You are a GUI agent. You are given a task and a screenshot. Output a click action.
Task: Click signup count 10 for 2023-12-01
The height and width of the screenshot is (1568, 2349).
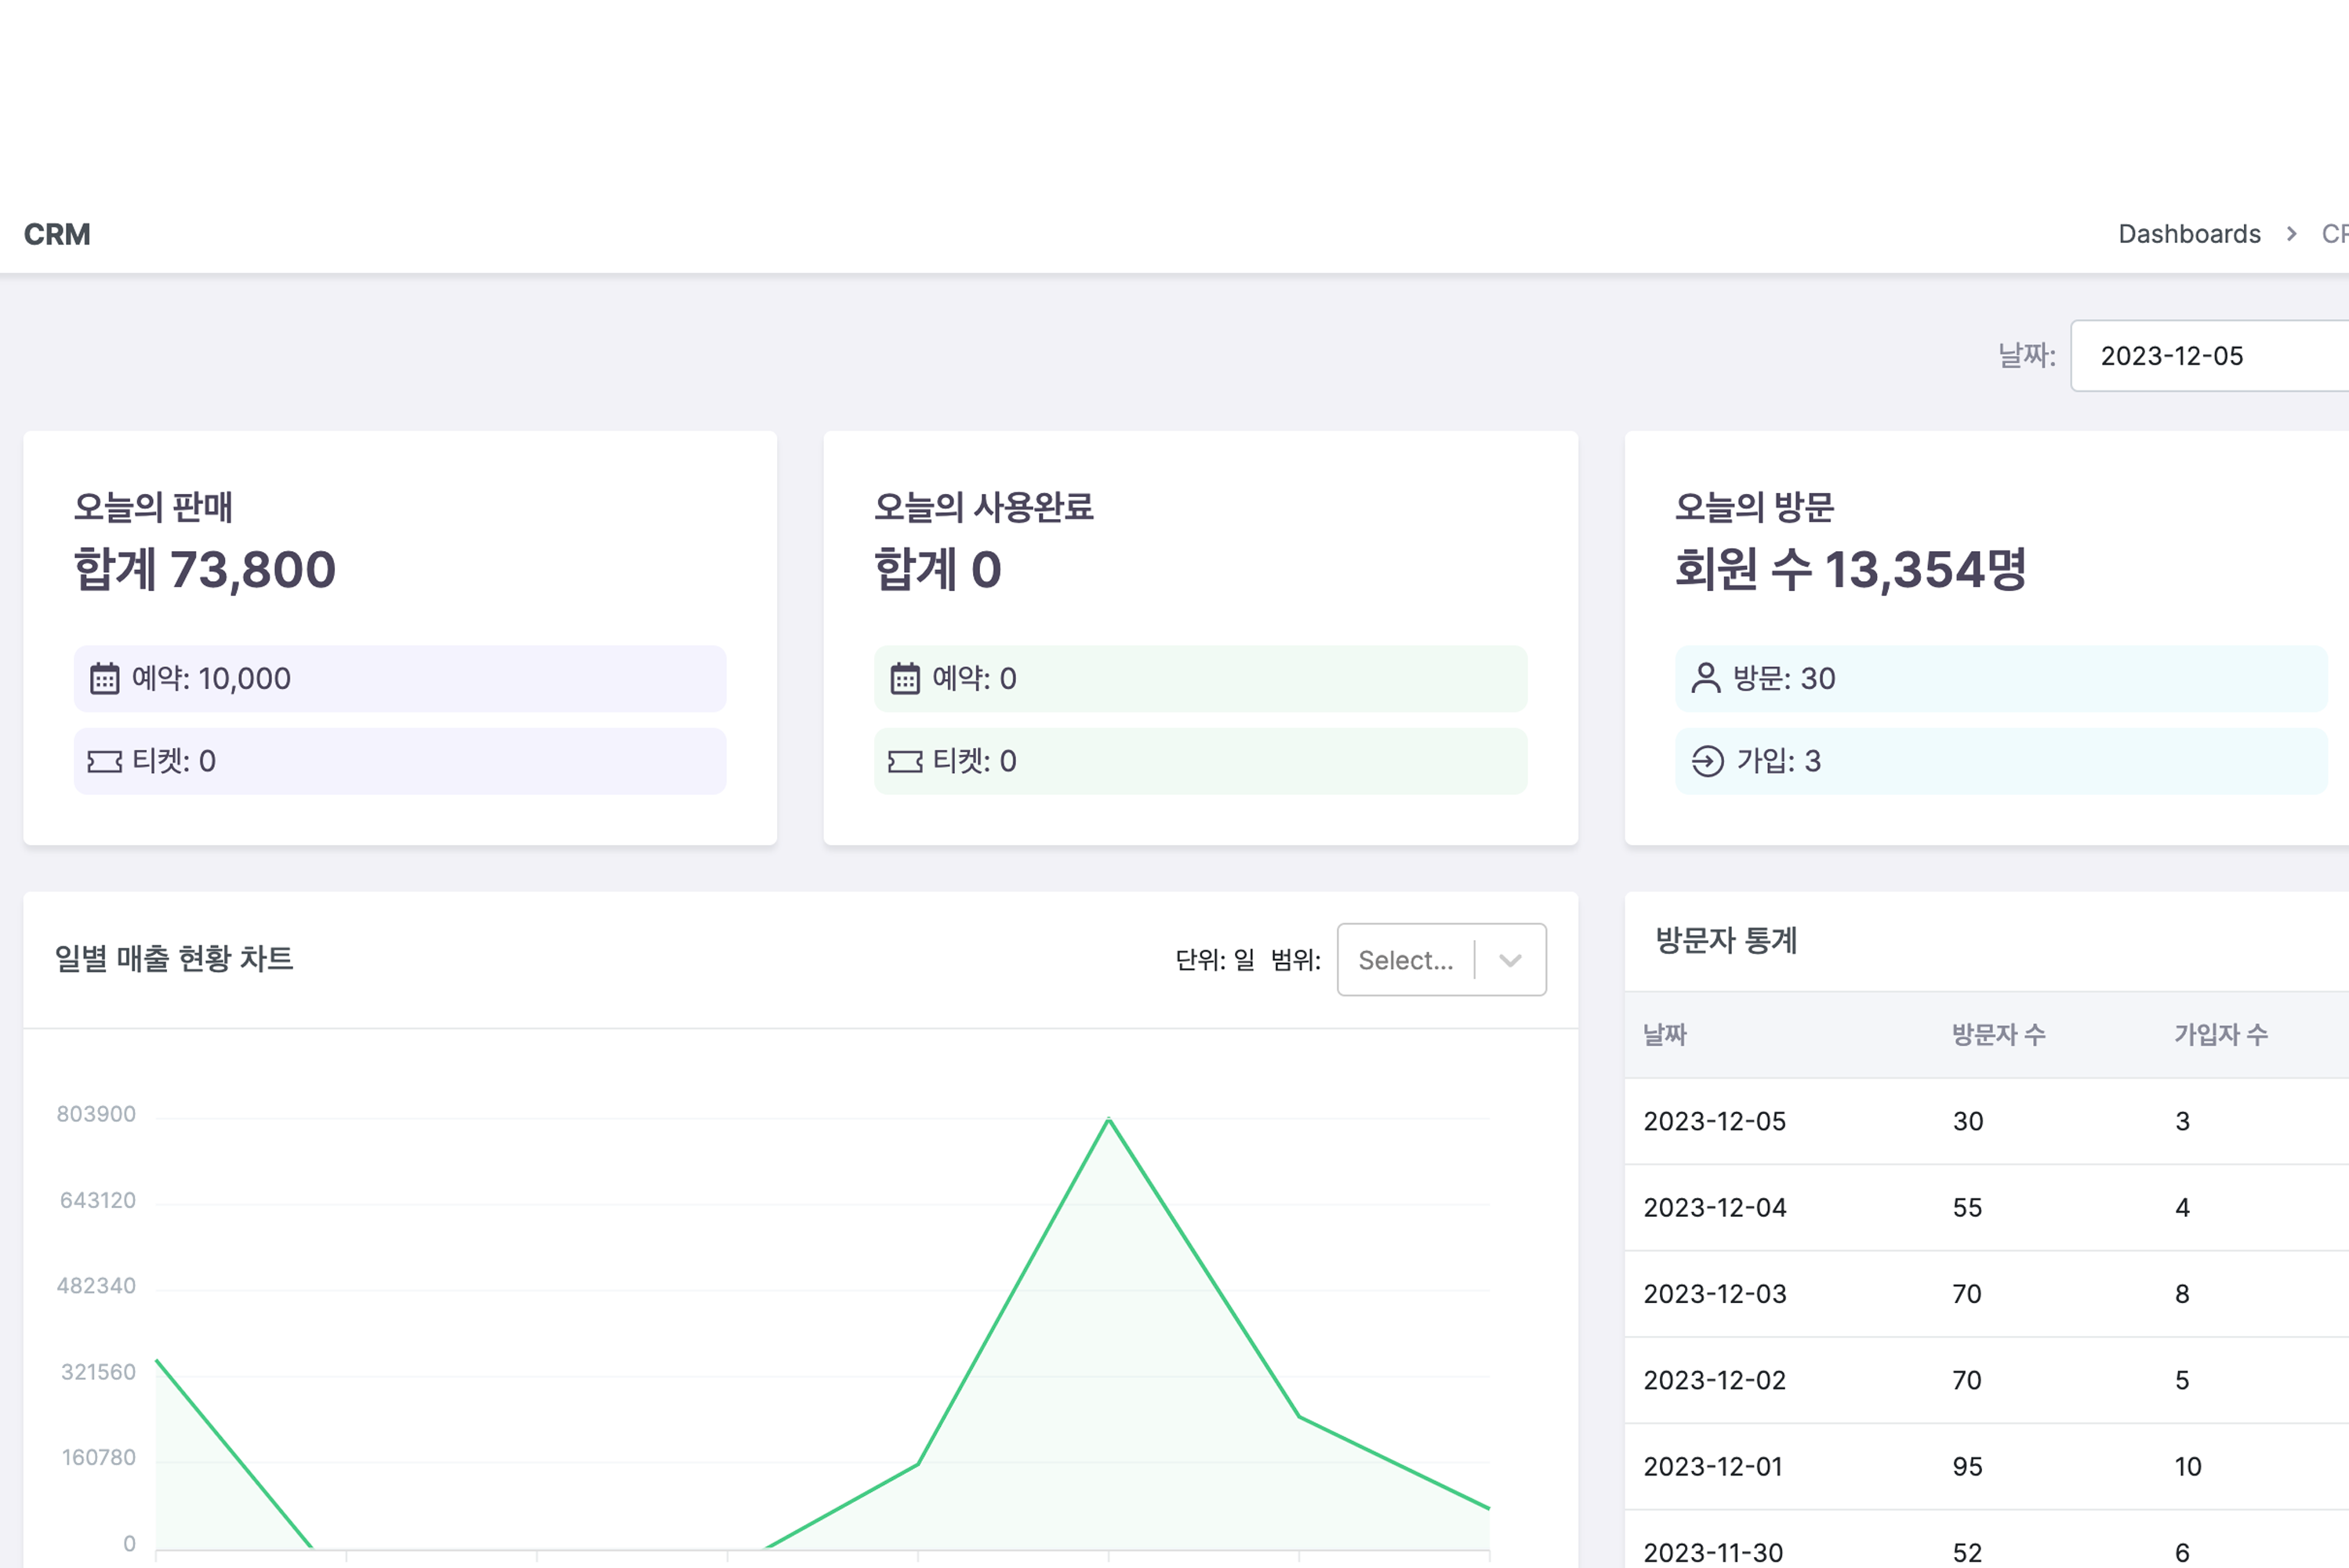[2188, 1467]
